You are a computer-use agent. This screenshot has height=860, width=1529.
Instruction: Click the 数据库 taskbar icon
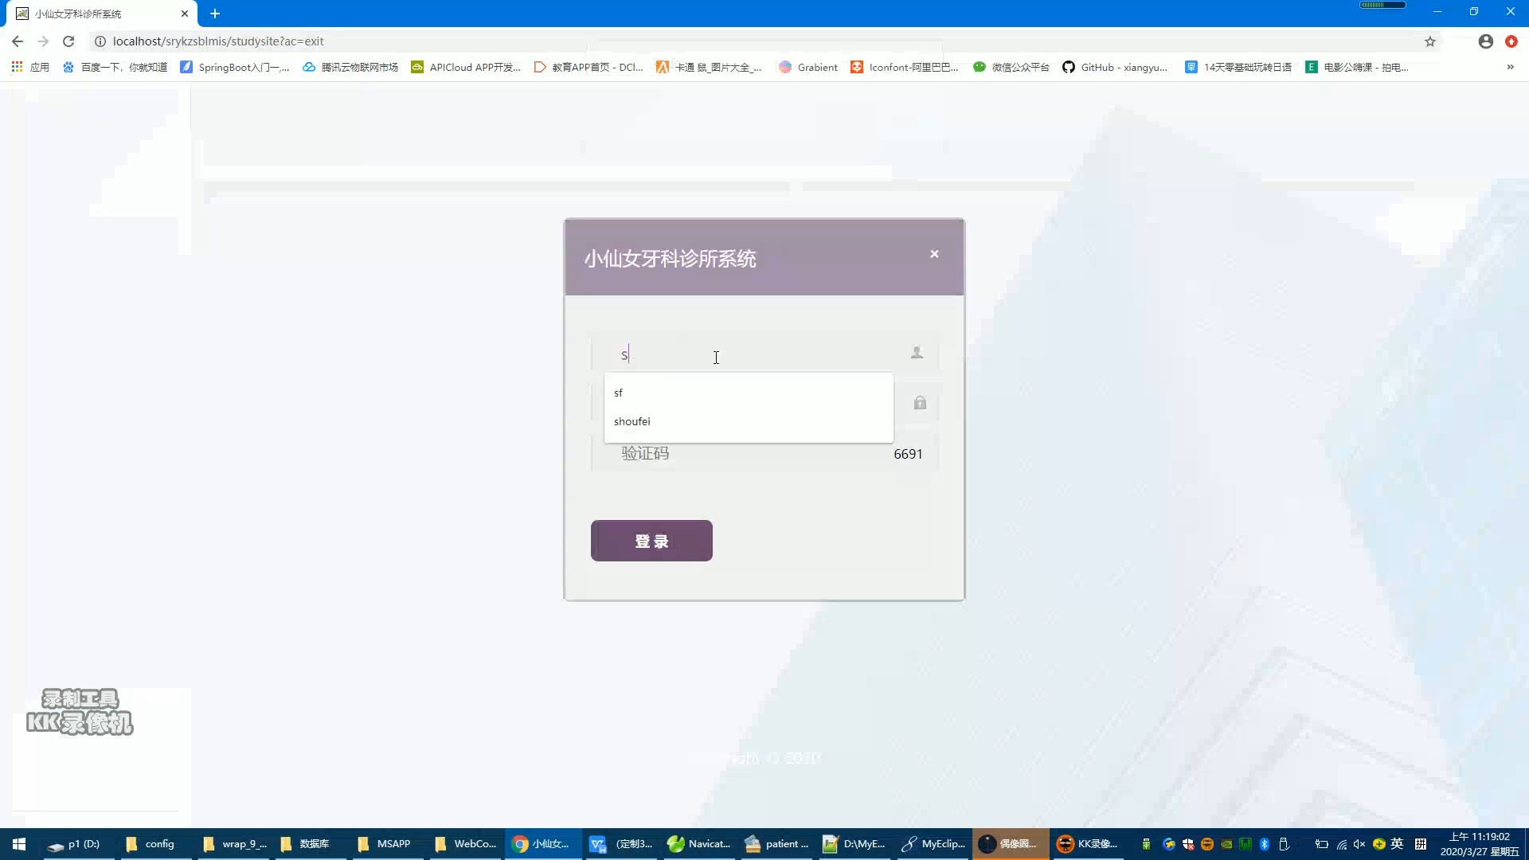tap(312, 843)
